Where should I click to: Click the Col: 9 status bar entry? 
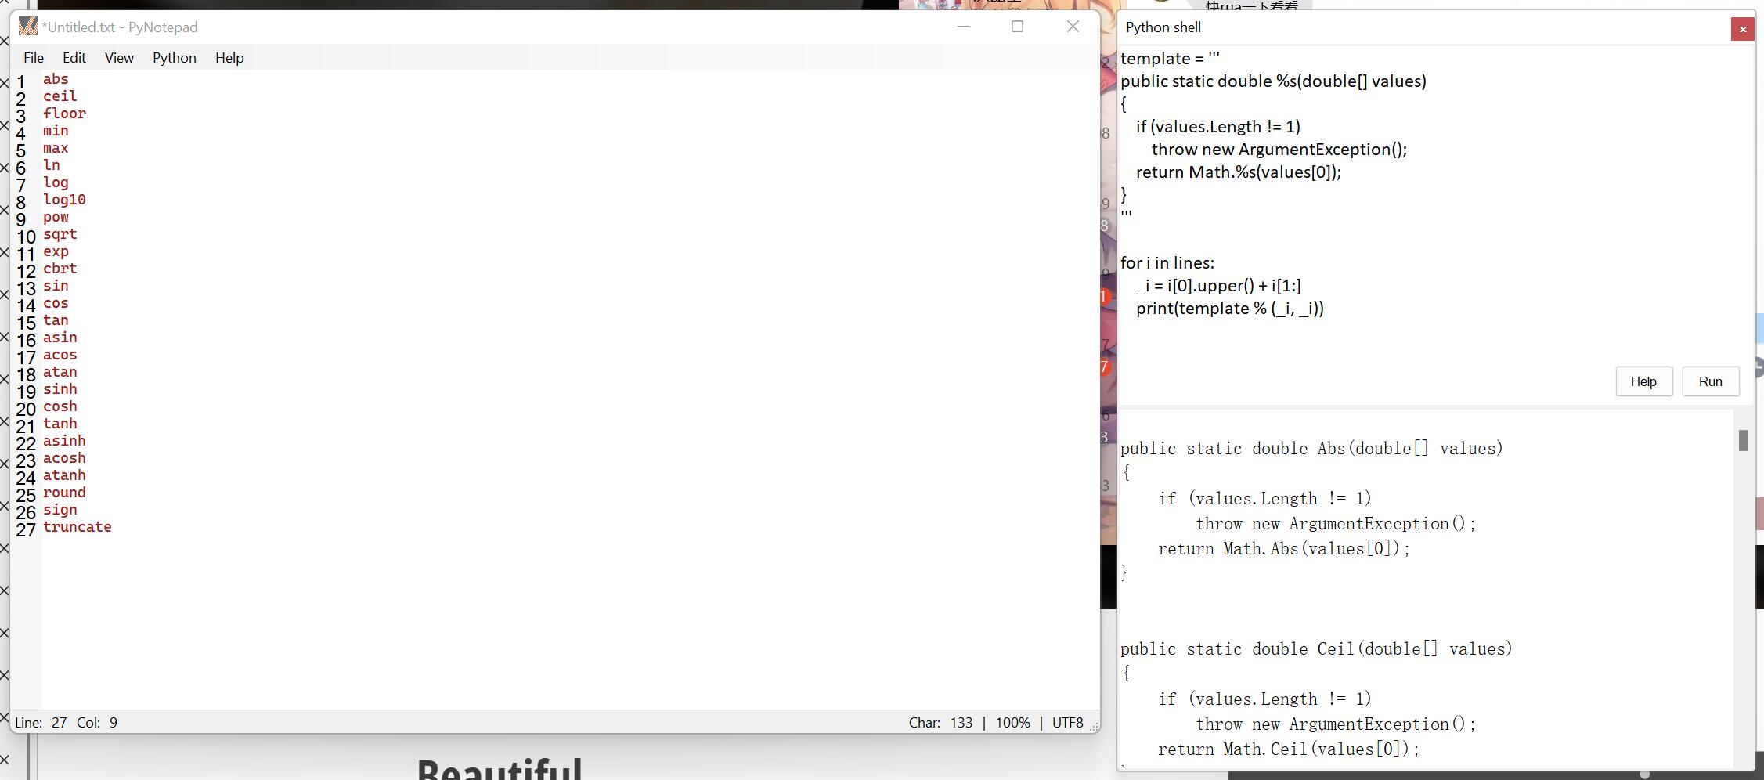click(97, 723)
